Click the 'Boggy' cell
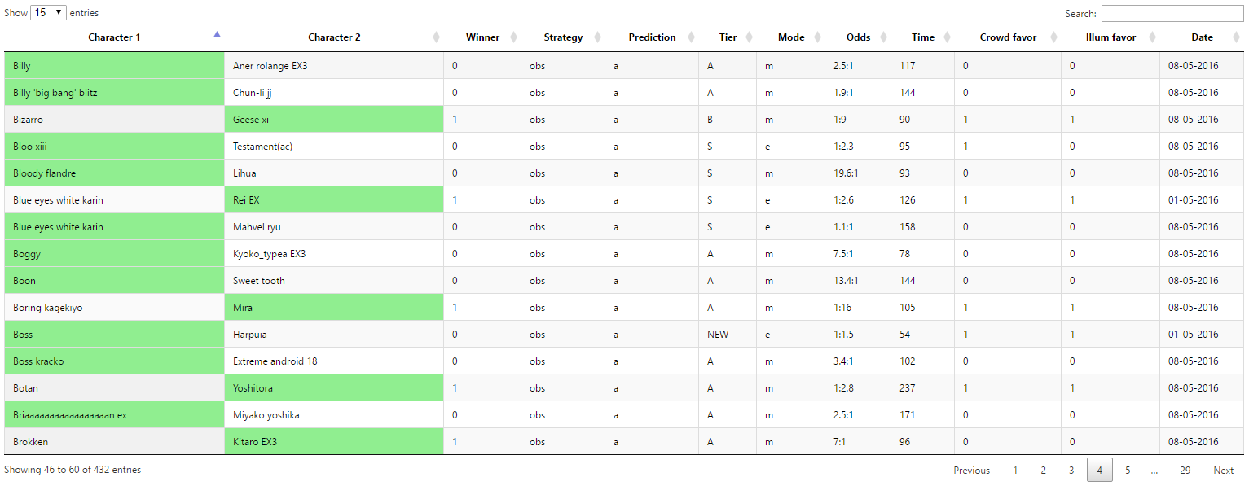This screenshot has height=486, width=1249. click(x=114, y=254)
